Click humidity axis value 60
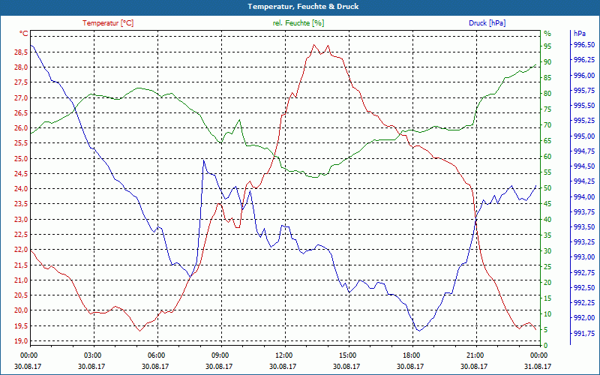This screenshot has width=600, height=375. coord(547,157)
